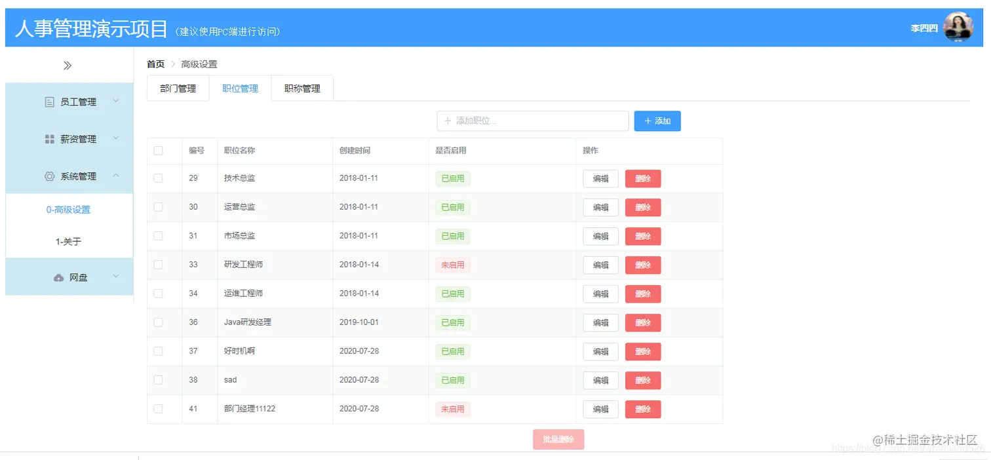The height and width of the screenshot is (460, 991).
Task: Switch to the 部门管理 tab
Action: (178, 88)
